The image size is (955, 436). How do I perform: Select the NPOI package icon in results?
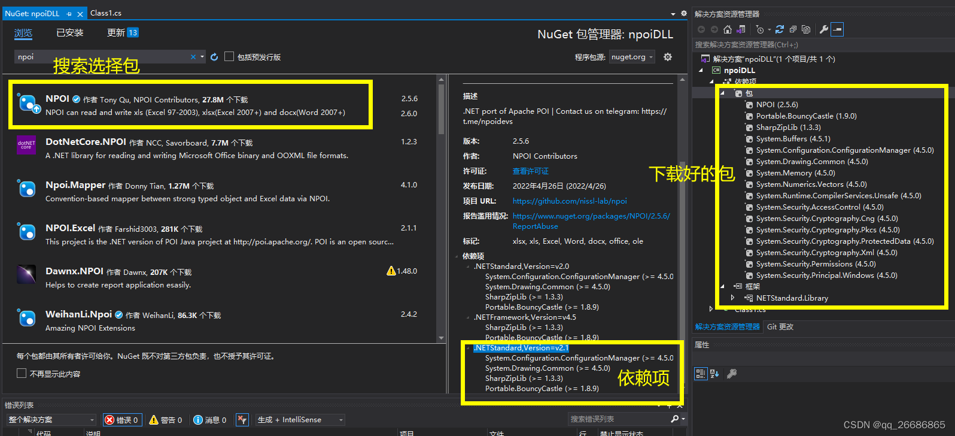[28, 104]
